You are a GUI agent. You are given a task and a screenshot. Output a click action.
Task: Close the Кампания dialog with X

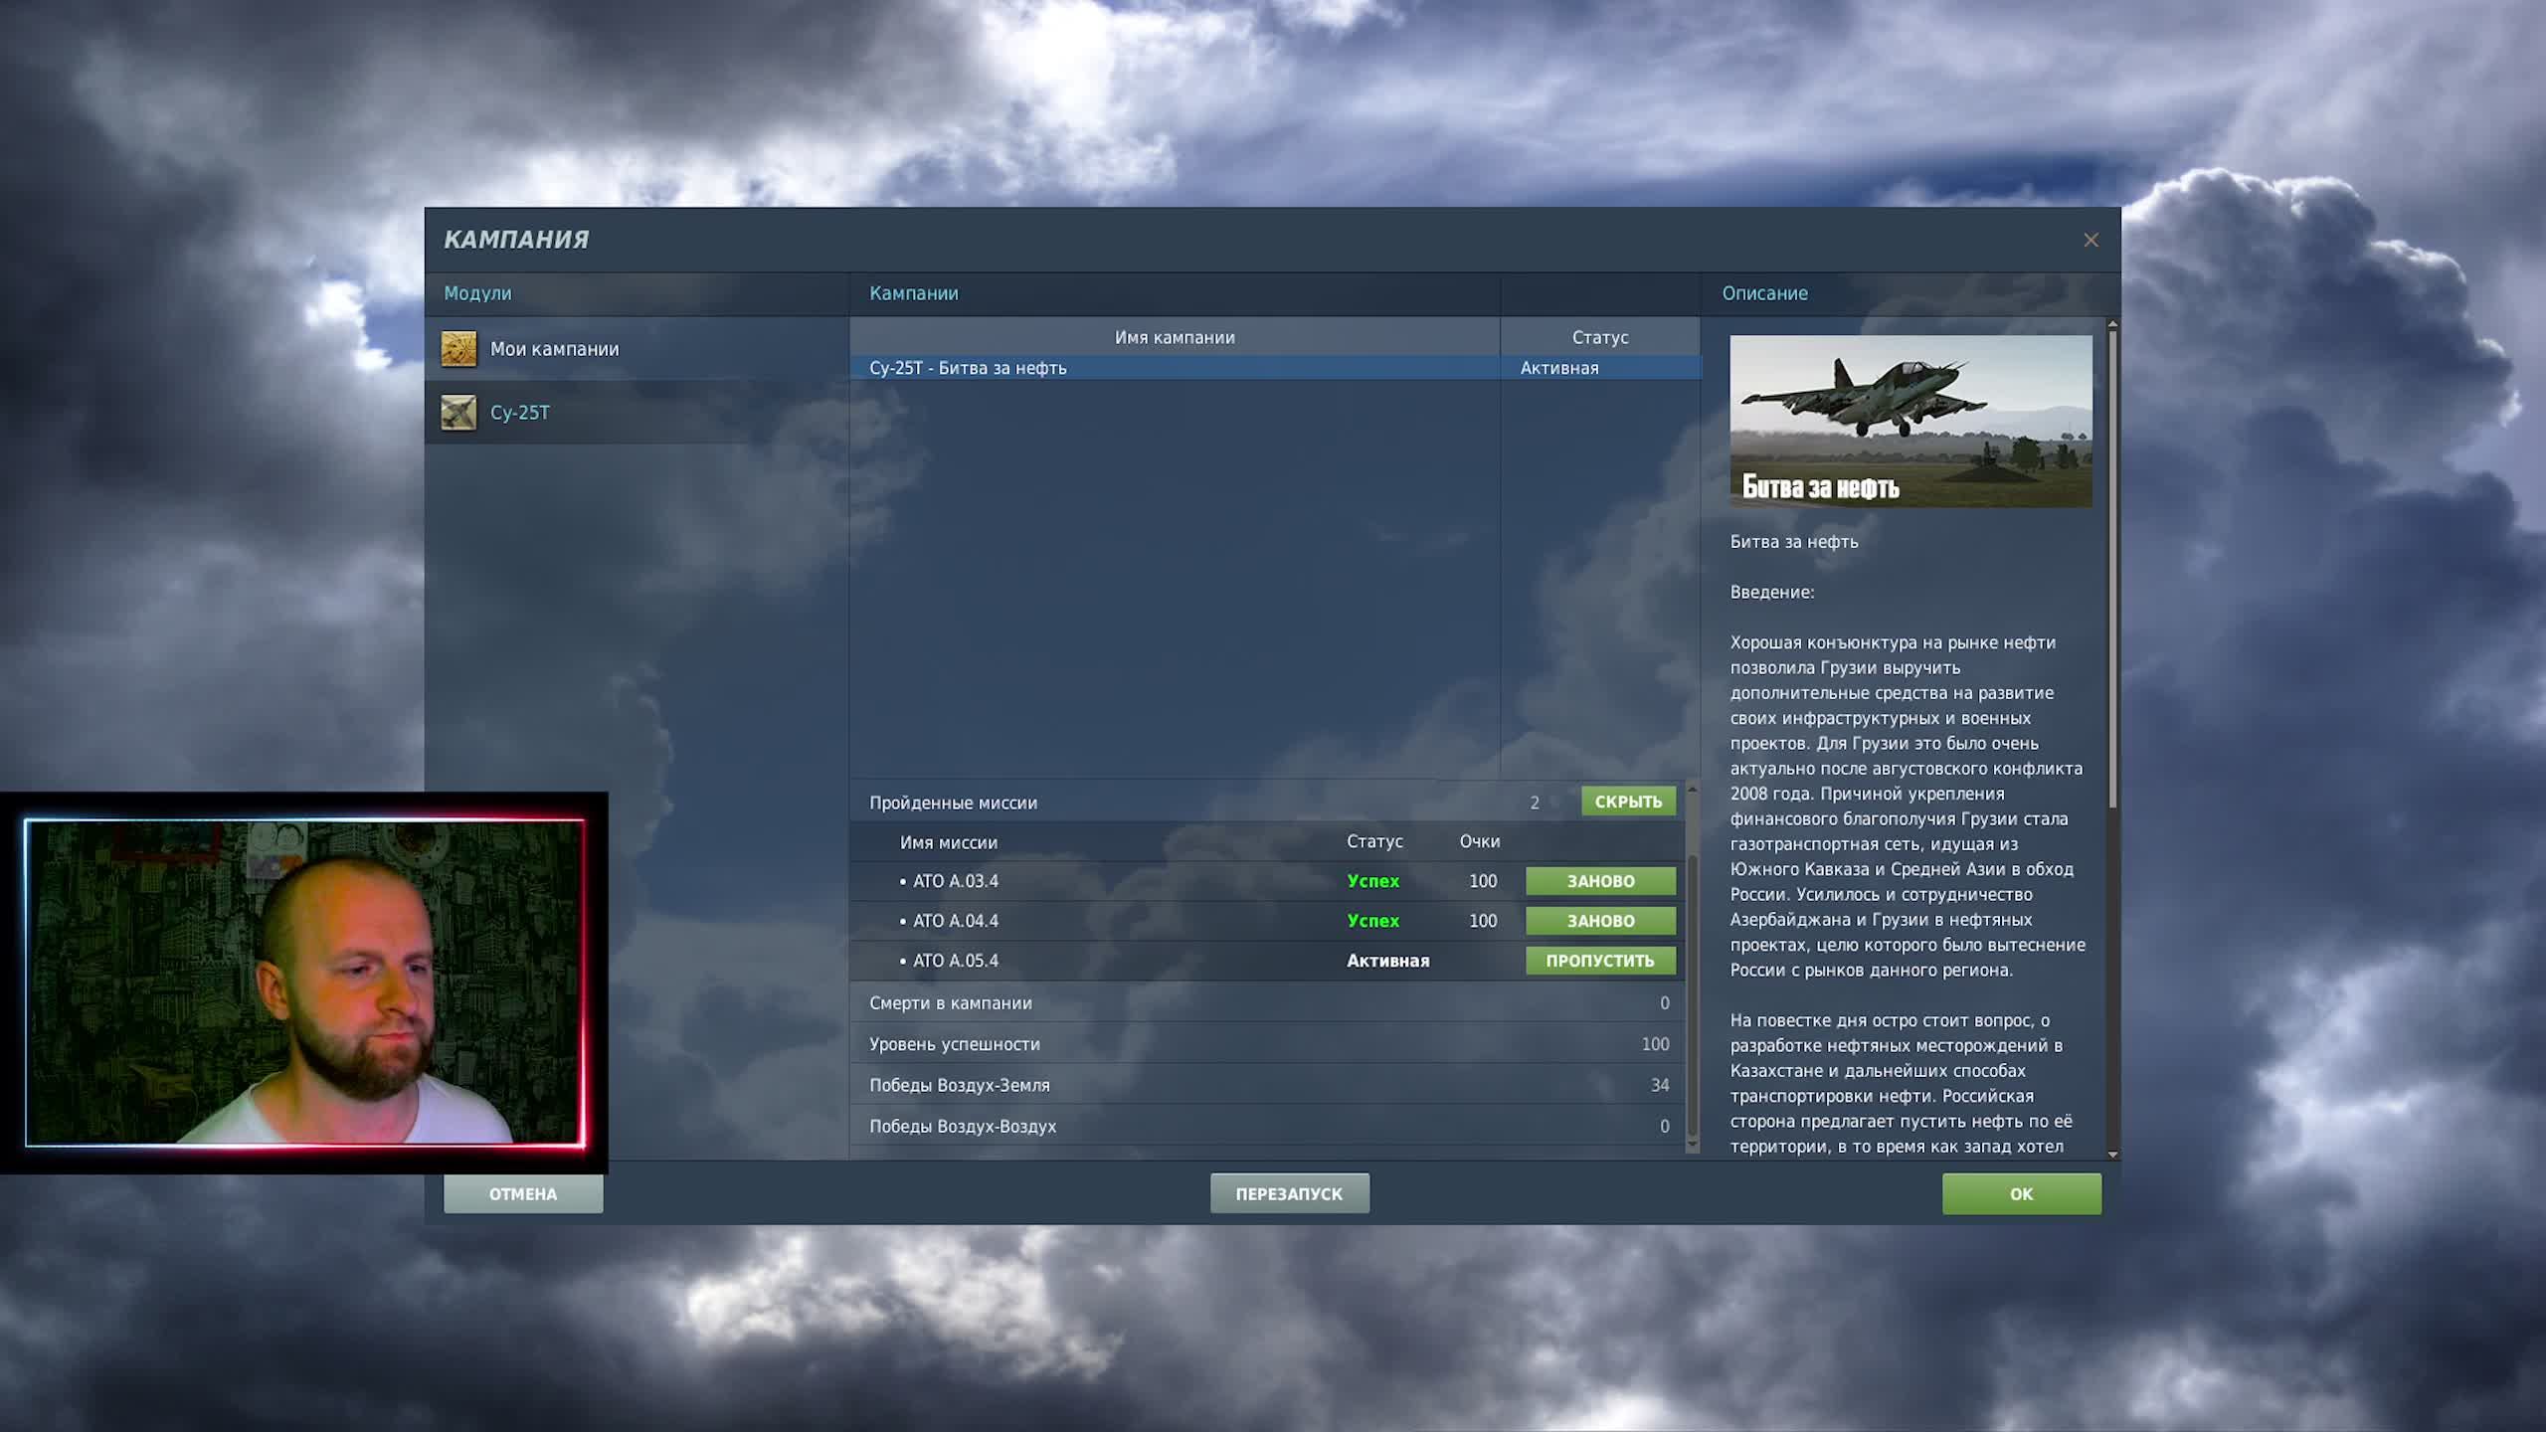[x=2091, y=240]
